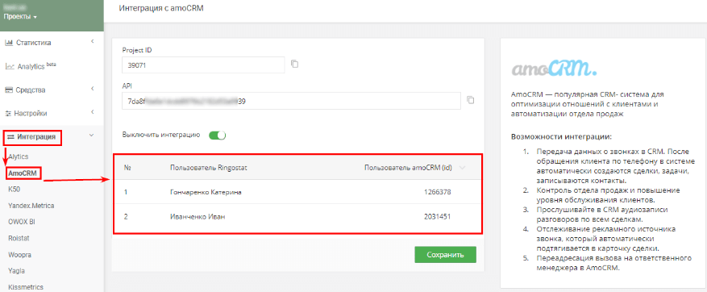
Task: Focus the API key input field
Action: (x=291, y=102)
